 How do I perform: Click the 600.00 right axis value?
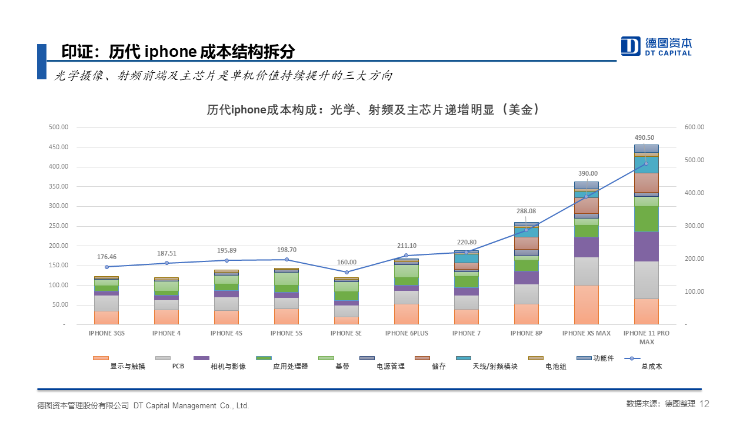(x=694, y=127)
